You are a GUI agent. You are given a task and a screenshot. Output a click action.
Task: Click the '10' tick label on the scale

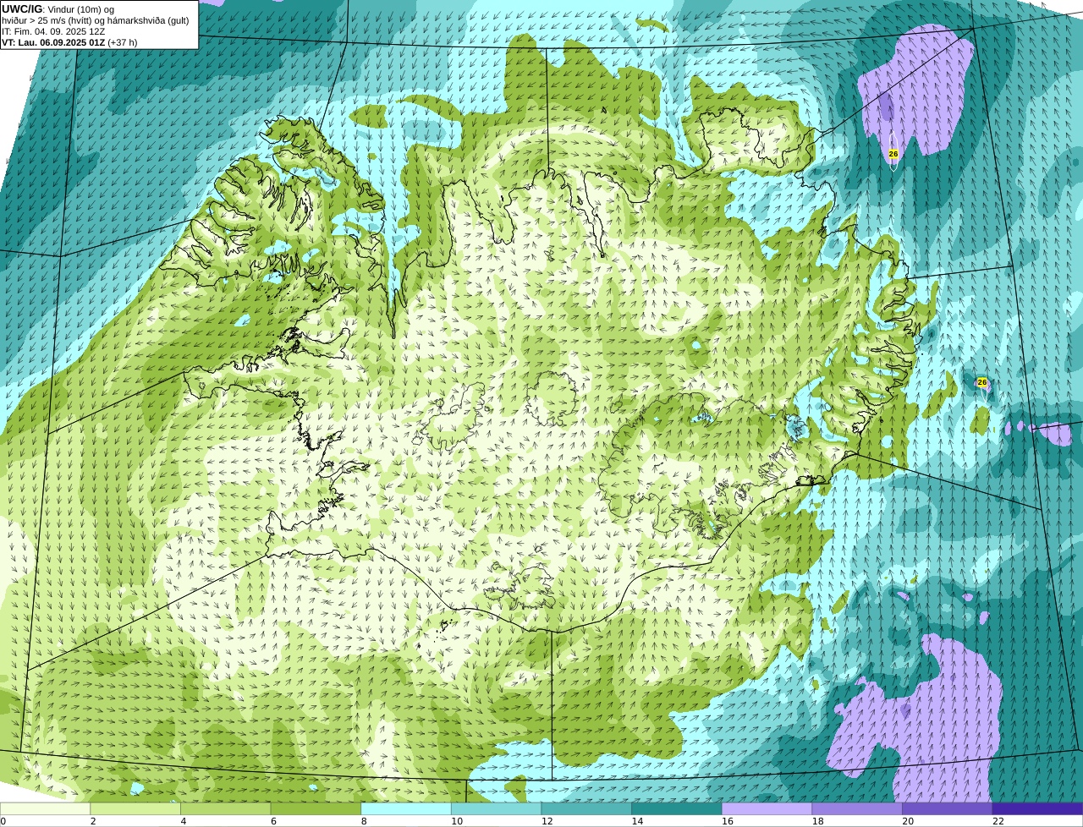[x=457, y=821]
